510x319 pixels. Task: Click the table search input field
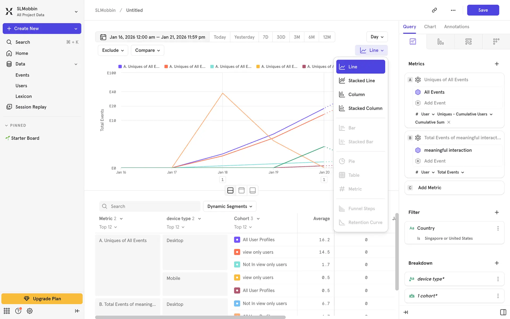point(150,206)
